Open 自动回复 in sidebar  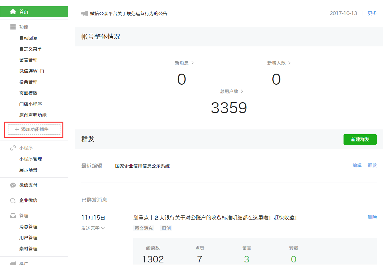28,38
